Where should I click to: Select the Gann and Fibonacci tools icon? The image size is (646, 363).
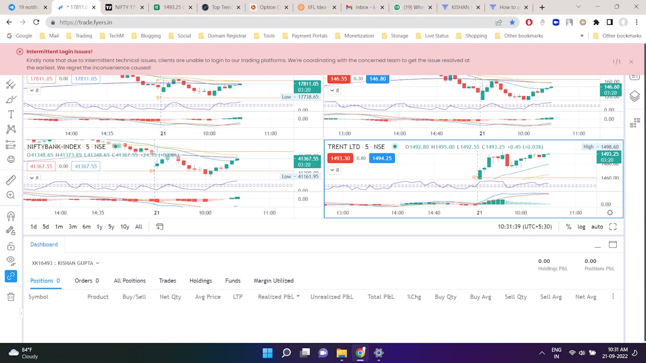coord(11,84)
